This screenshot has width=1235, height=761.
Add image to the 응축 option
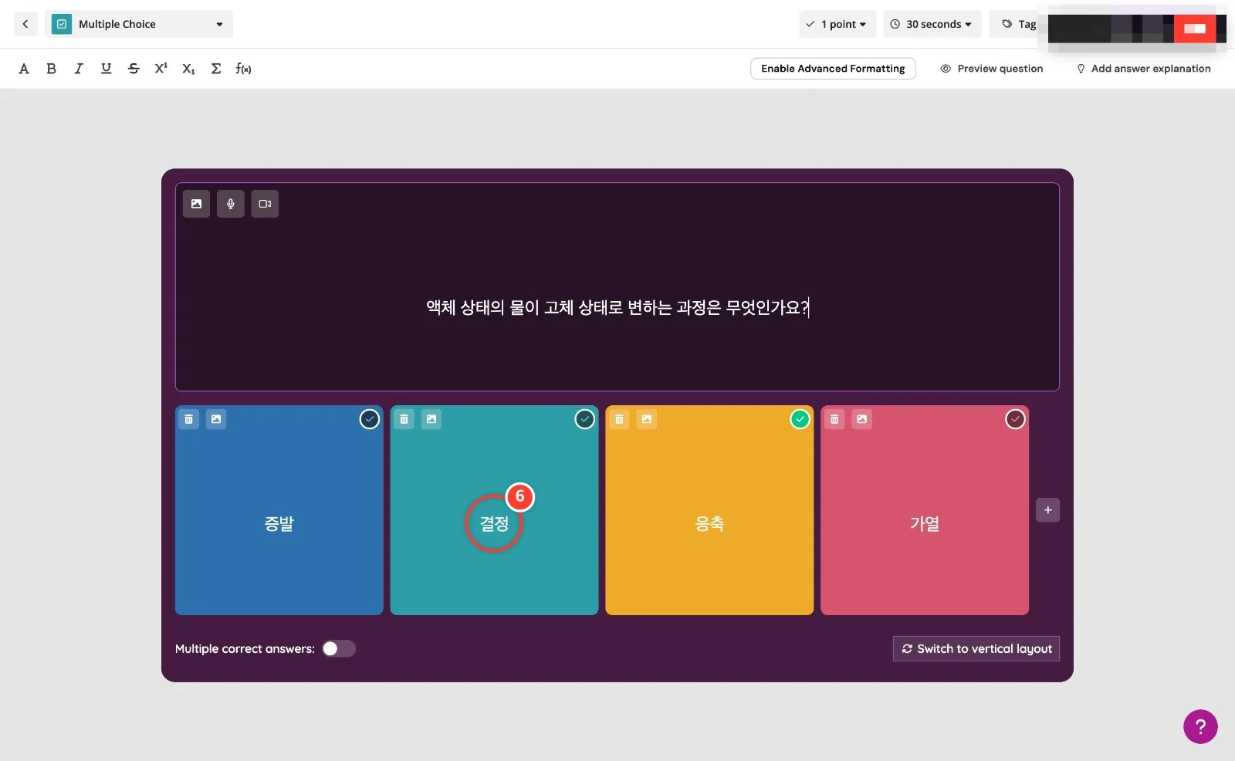[647, 419]
